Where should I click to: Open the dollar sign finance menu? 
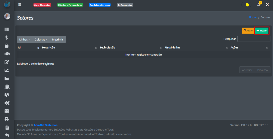point(7,38)
